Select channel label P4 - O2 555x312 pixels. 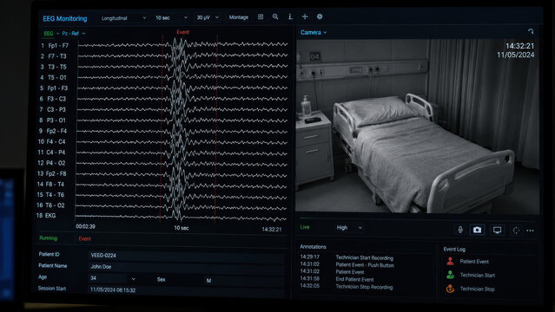point(56,163)
